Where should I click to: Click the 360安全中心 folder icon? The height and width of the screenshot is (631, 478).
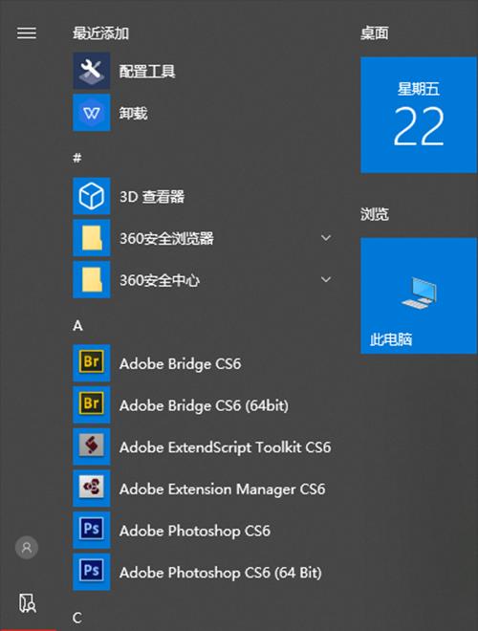pyautogui.click(x=92, y=280)
